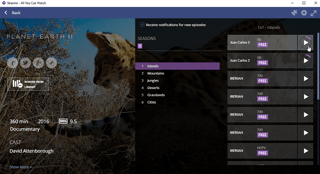Play the last IBERIAN 720 stream
Screen dimensions: 320x174
pos(305,133)
